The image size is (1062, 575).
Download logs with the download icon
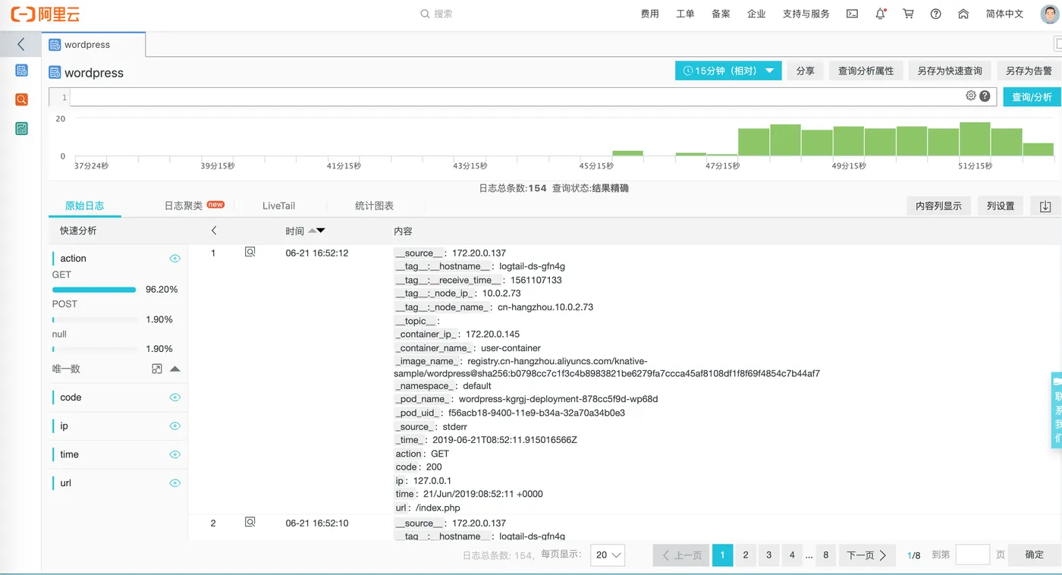pos(1045,206)
